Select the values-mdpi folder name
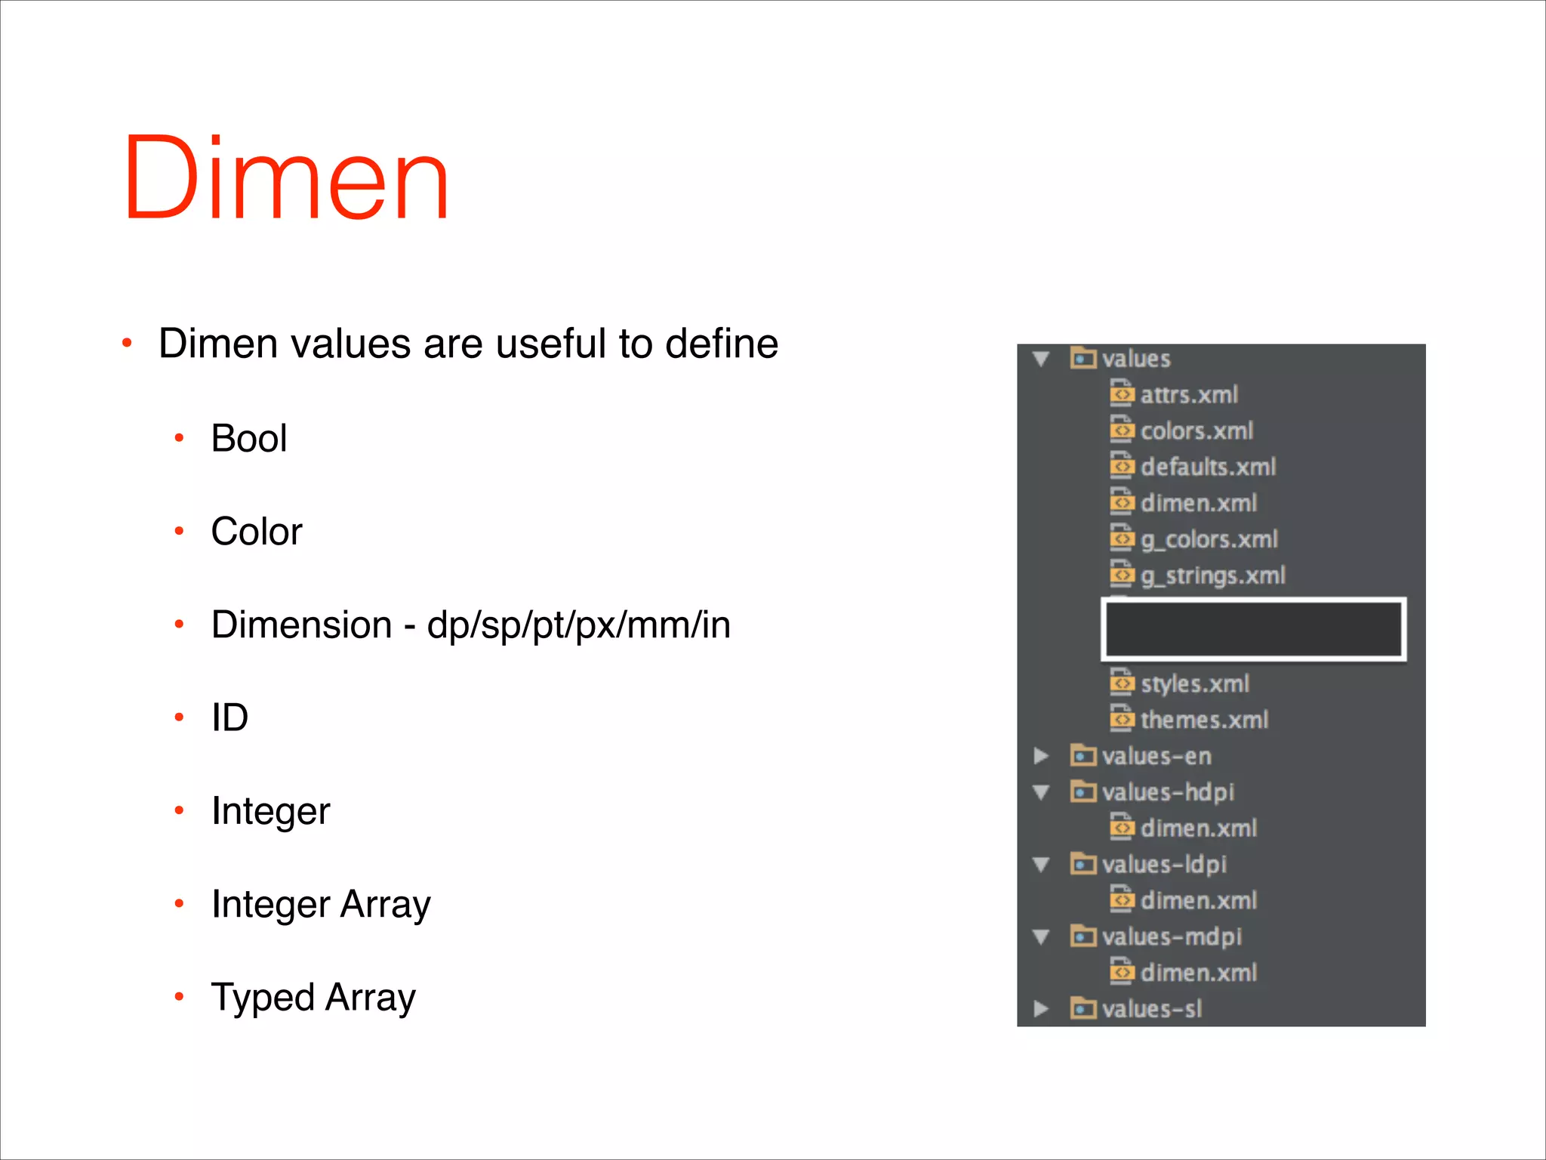This screenshot has height=1160, width=1546. 1172,937
